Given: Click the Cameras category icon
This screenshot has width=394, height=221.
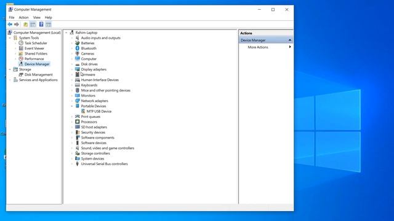Looking at the screenshot, I should click(x=78, y=53).
